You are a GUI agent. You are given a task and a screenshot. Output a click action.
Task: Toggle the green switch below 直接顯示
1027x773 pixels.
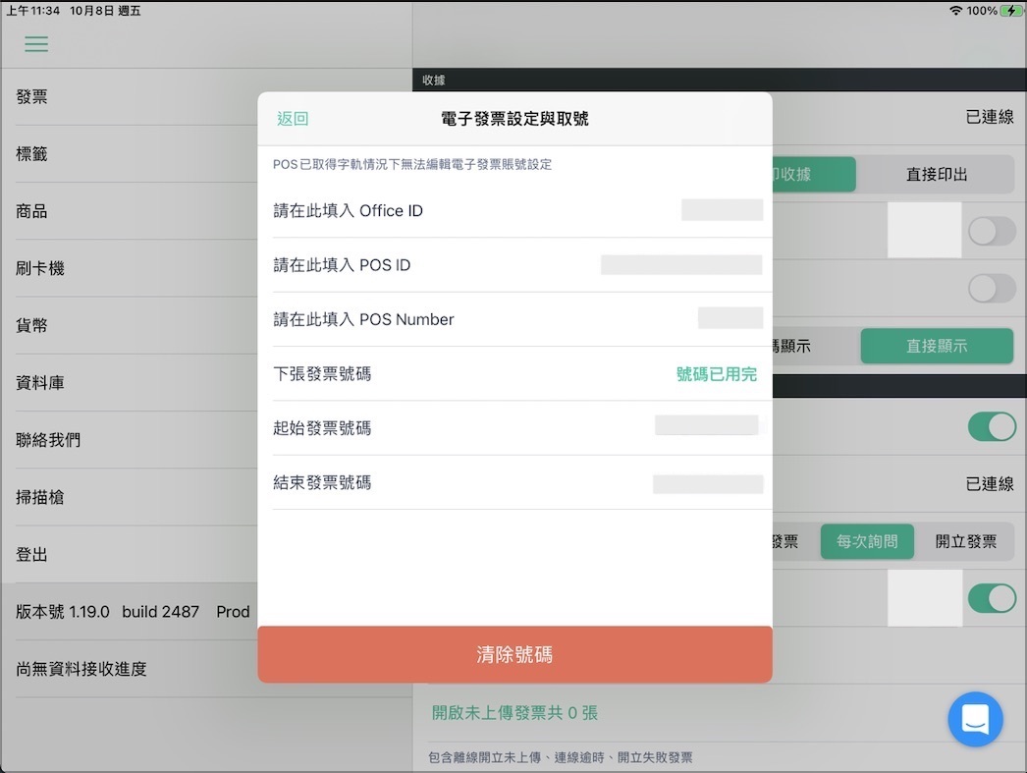point(992,427)
